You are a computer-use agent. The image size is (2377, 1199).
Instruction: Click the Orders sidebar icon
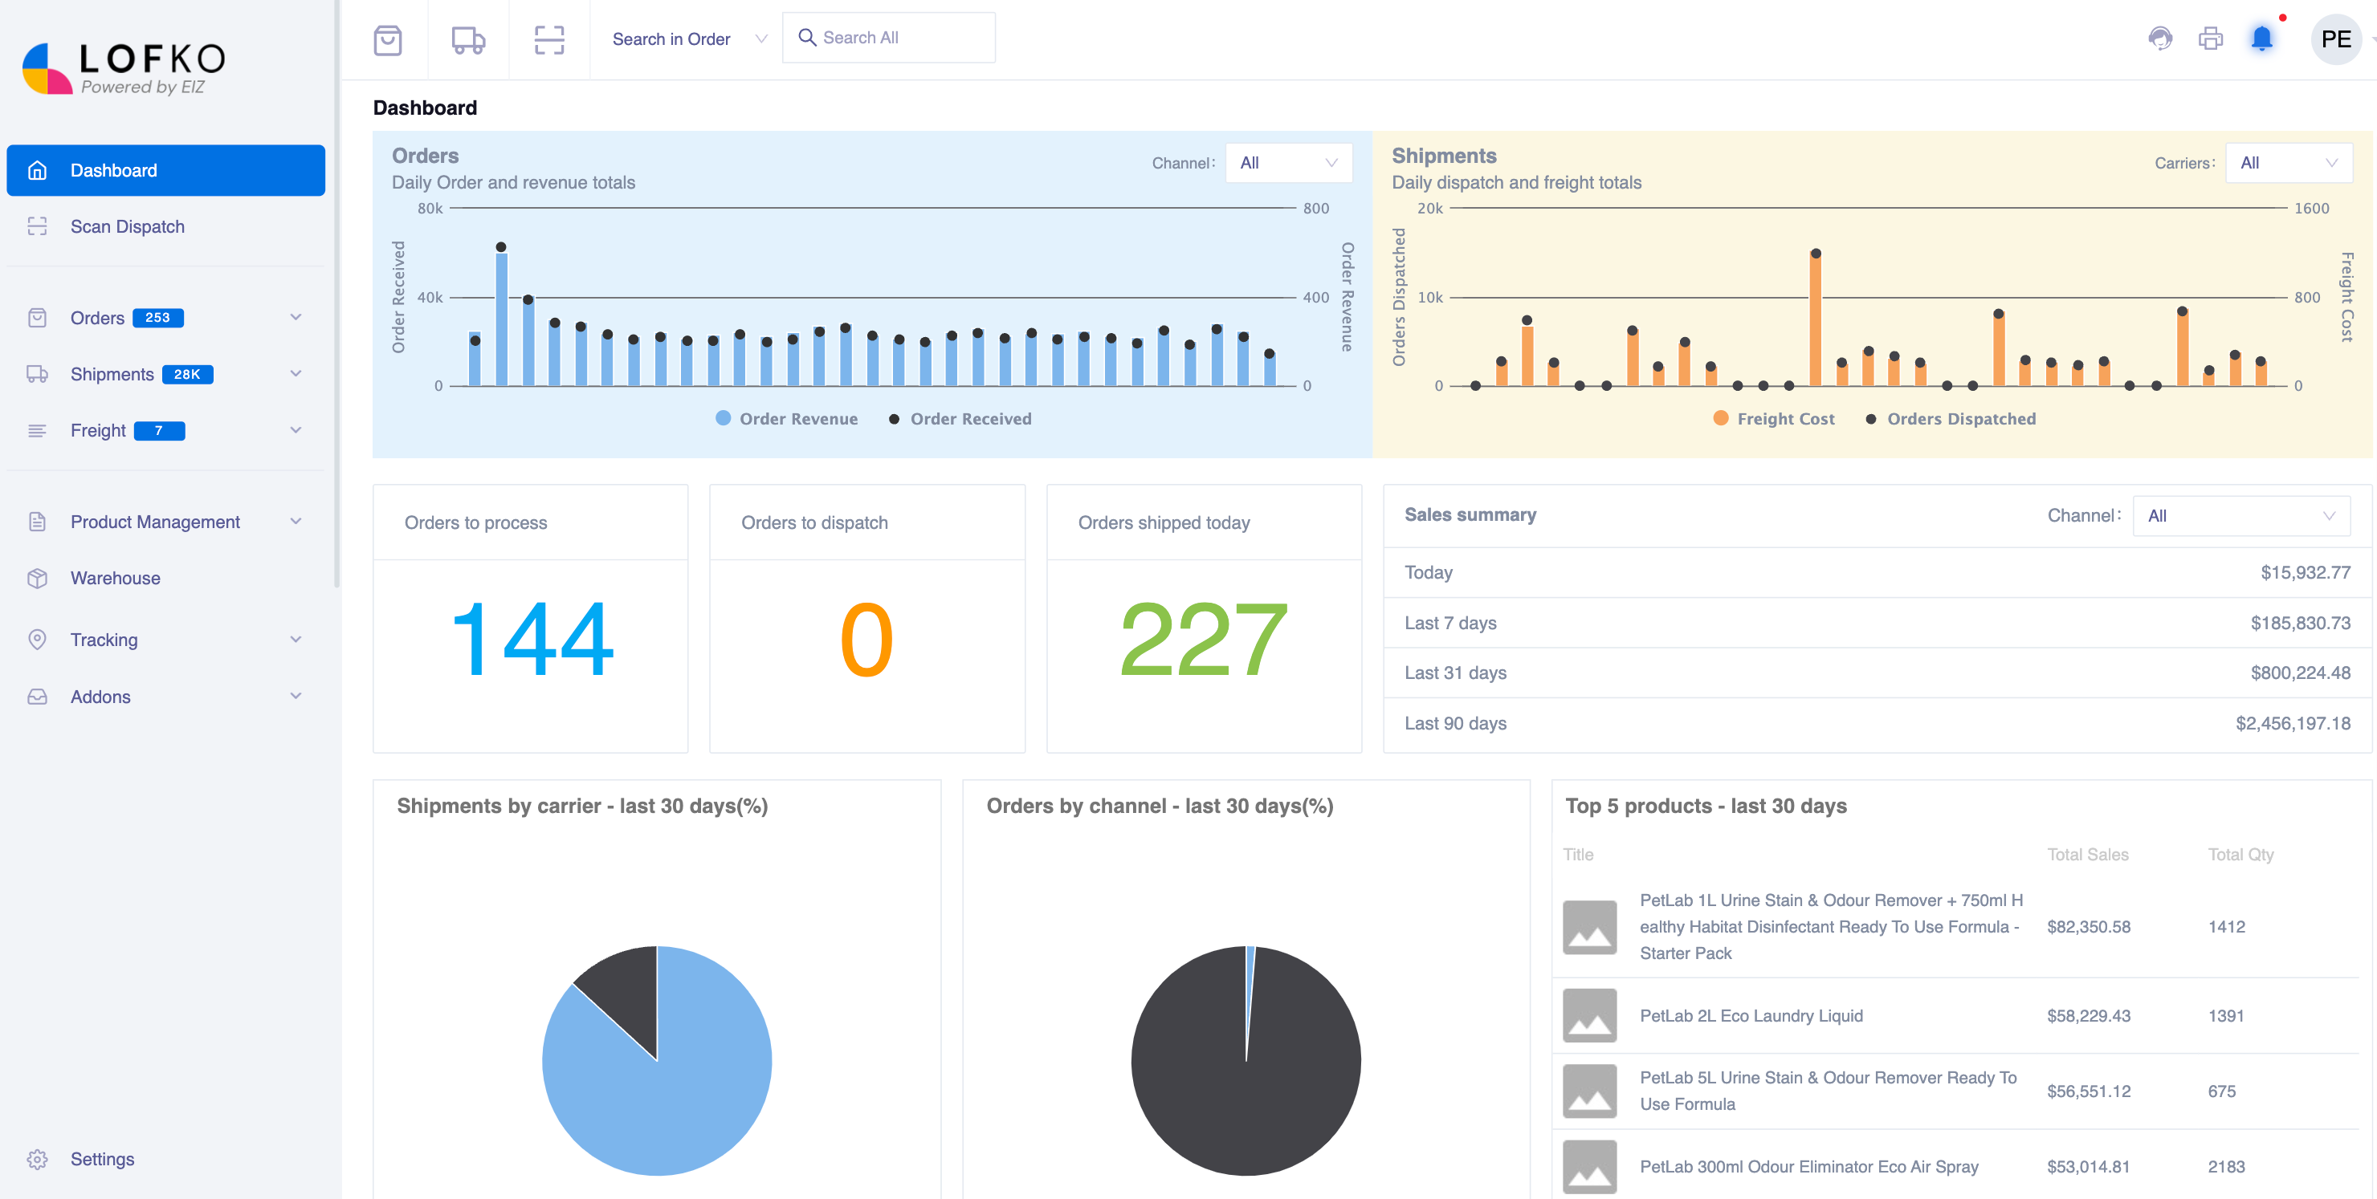coord(37,318)
